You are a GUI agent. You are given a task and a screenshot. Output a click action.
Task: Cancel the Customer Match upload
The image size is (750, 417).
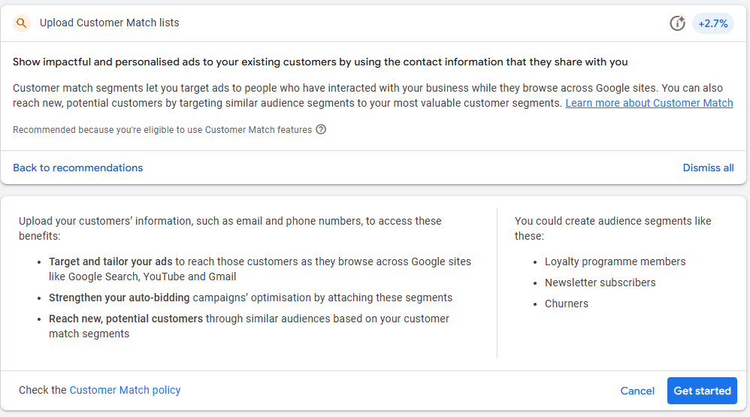click(637, 391)
